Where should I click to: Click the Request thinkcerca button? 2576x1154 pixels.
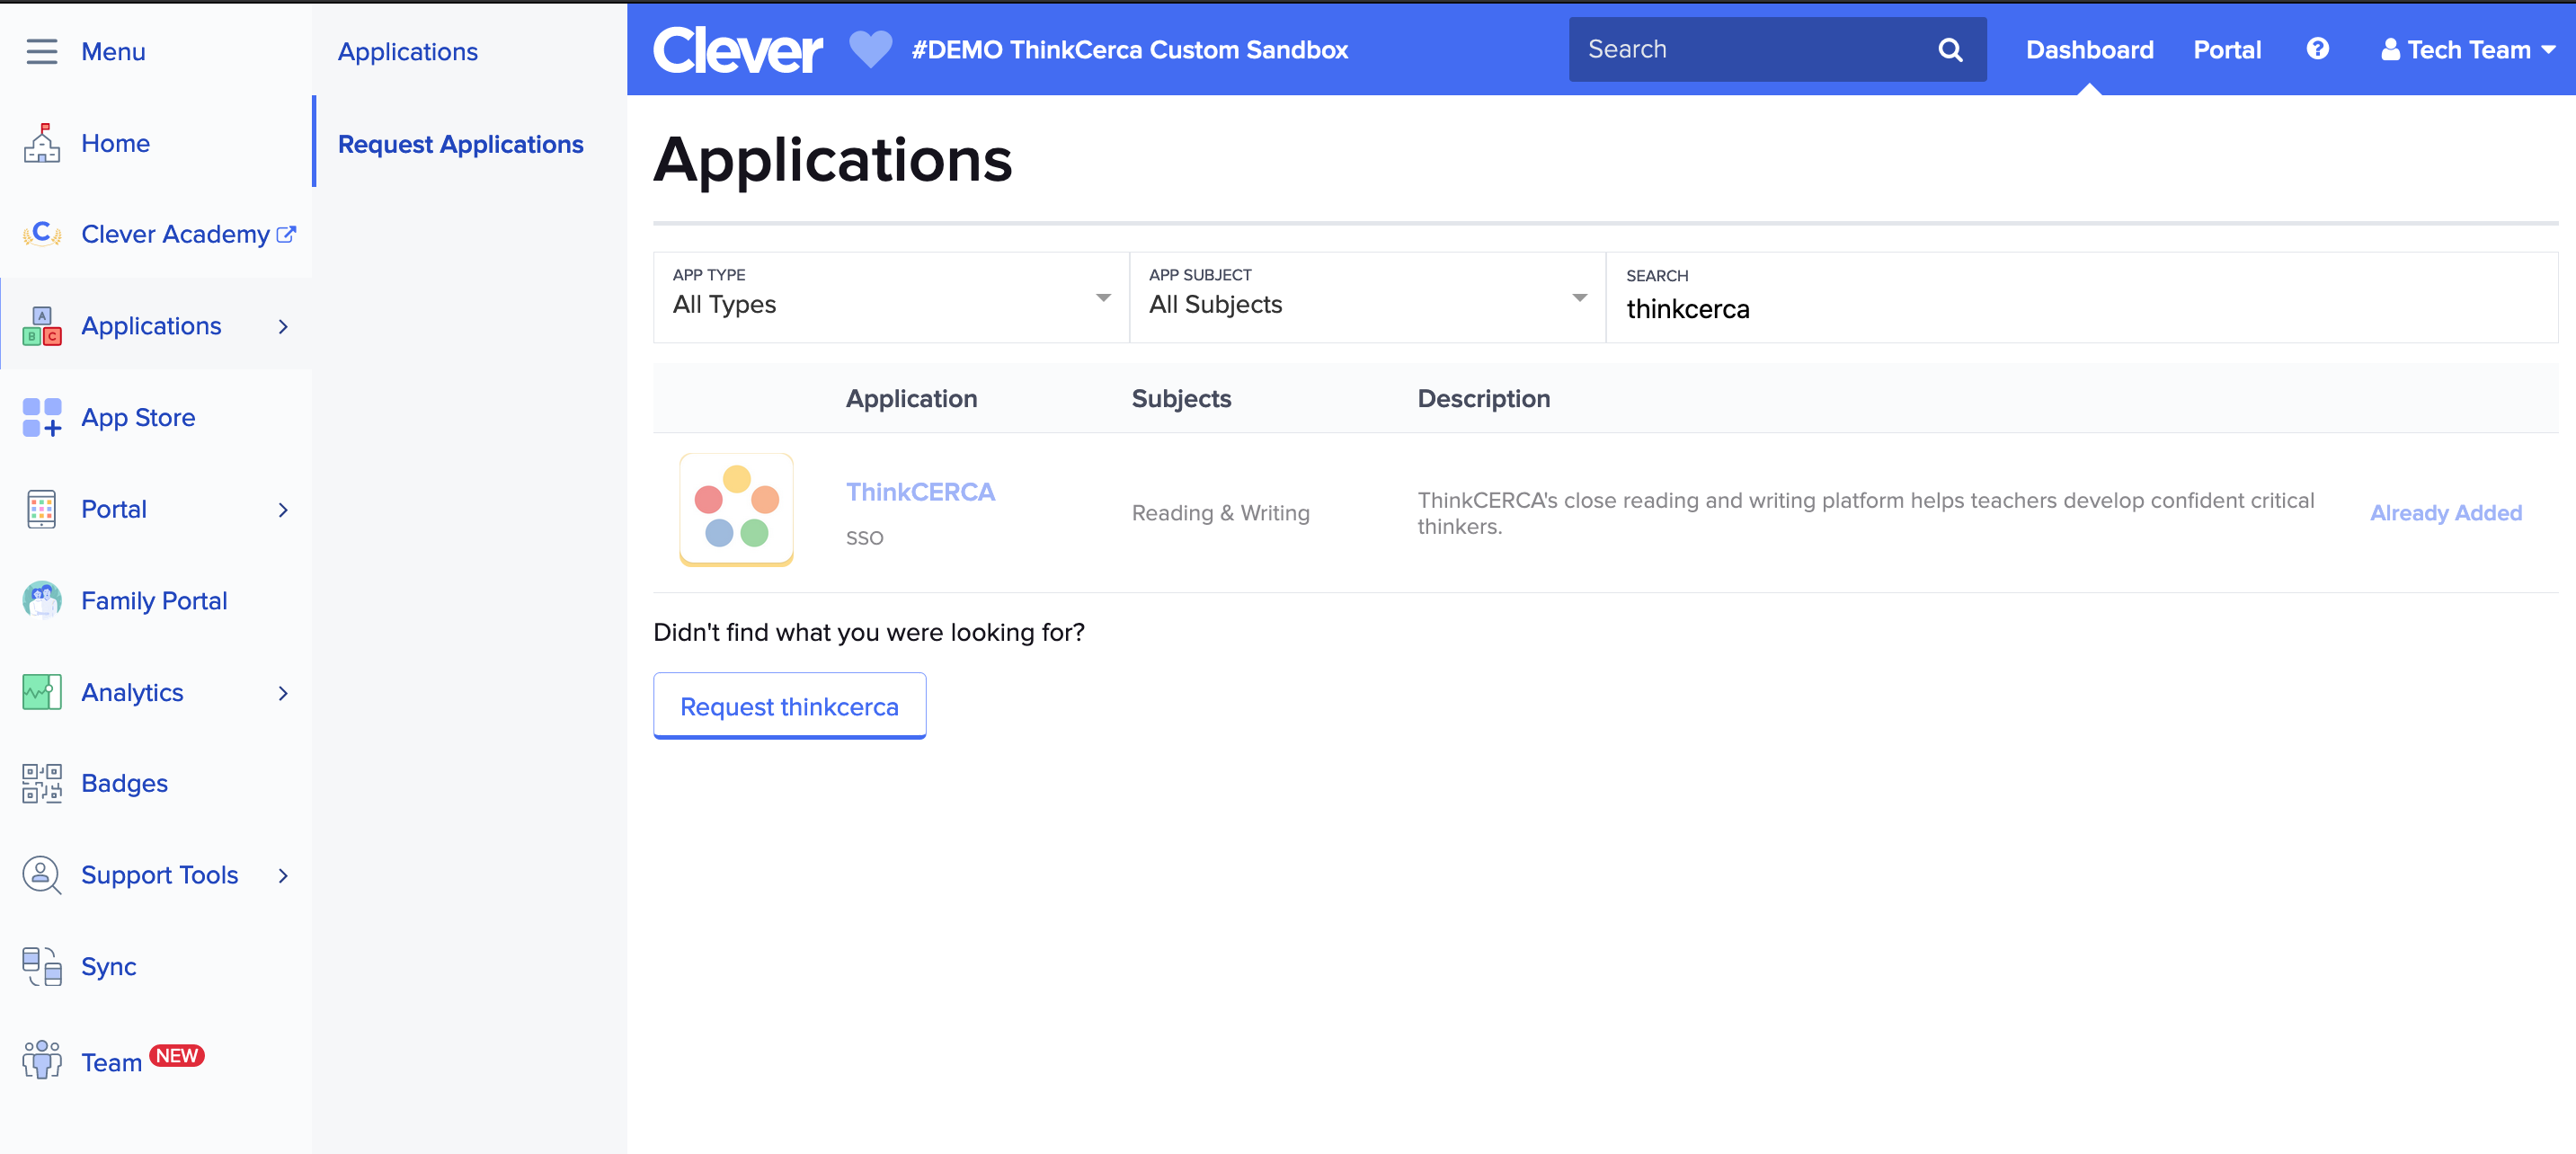[789, 706]
